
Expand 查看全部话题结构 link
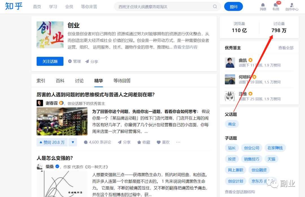(240, 192)
